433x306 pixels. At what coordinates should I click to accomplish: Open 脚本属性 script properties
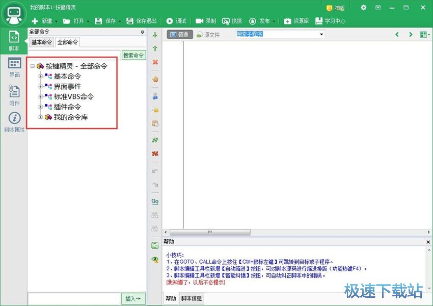[x=14, y=122]
